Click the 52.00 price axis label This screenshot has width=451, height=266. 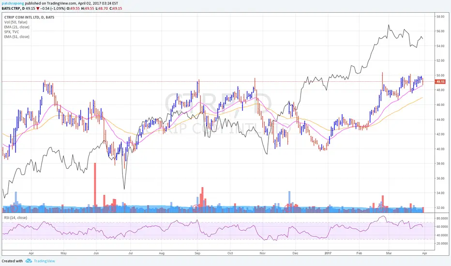pos(440,60)
